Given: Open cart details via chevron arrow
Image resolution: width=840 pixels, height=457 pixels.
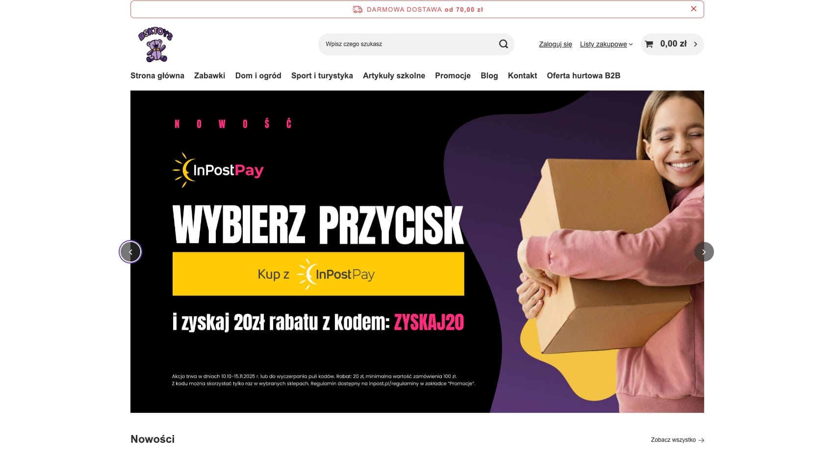Looking at the screenshot, I should (x=695, y=44).
